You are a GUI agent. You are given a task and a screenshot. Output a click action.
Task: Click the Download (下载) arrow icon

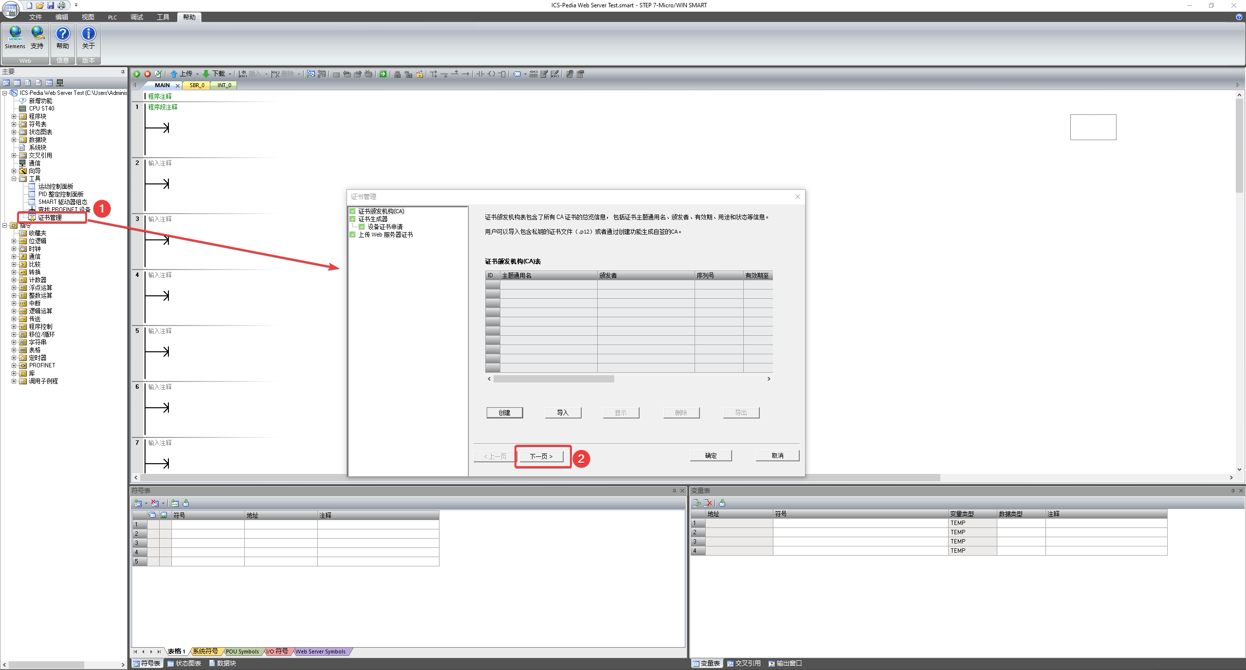click(206, 74)
